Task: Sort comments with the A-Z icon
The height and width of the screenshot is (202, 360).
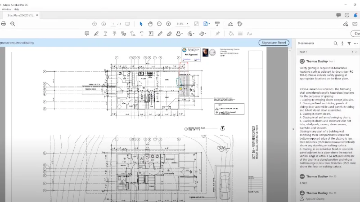Action: [342, 43]
